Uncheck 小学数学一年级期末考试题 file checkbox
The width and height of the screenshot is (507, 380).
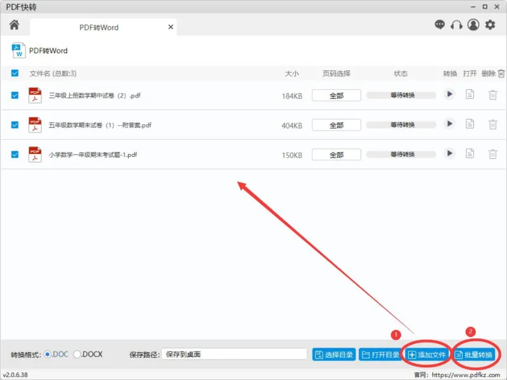coord(15,155)
